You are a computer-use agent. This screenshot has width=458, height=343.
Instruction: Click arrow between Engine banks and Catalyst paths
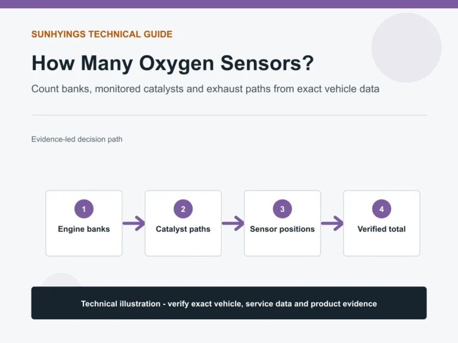(x=134, y=223)
